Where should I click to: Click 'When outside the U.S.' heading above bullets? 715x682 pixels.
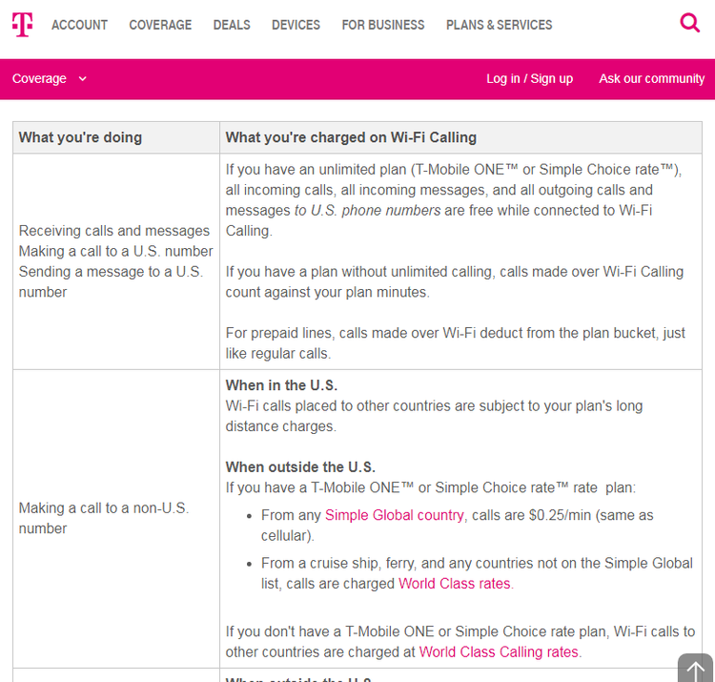[300, 467]
